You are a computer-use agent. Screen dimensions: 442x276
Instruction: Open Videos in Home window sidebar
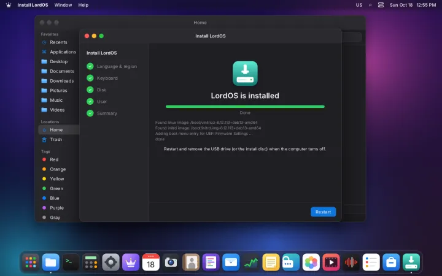pyautogui.click(x=58, y=110)
